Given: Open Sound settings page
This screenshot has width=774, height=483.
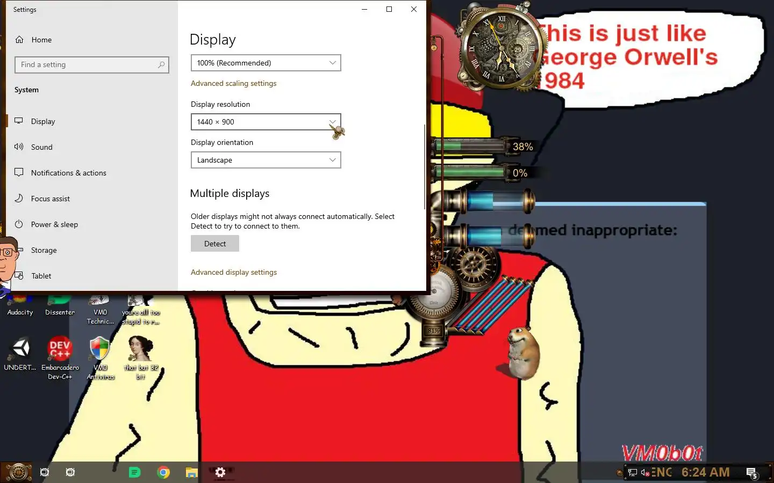Looking at the screenshot, I should 41,147.
